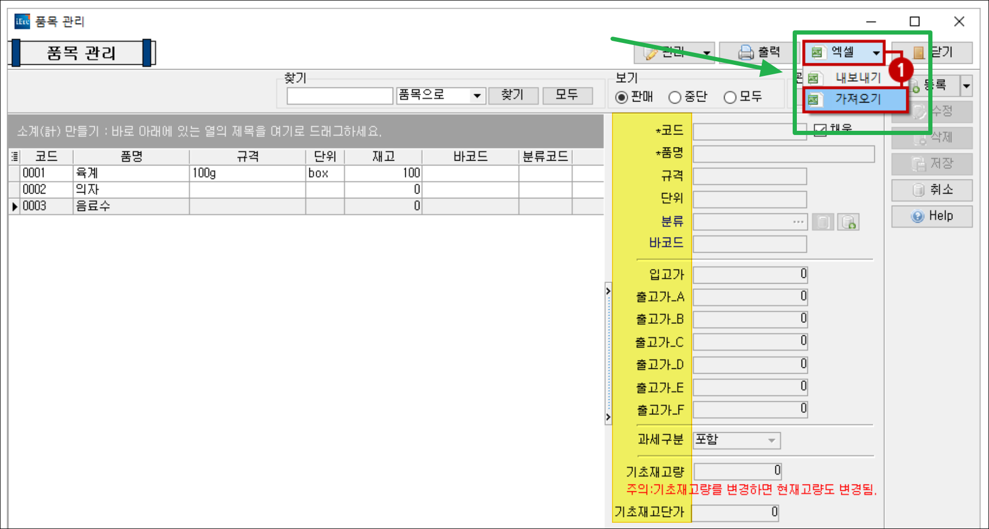Click the ... browse button beside 분류
989x529 pixels.
pyautogui.click(x=797, y=222)
